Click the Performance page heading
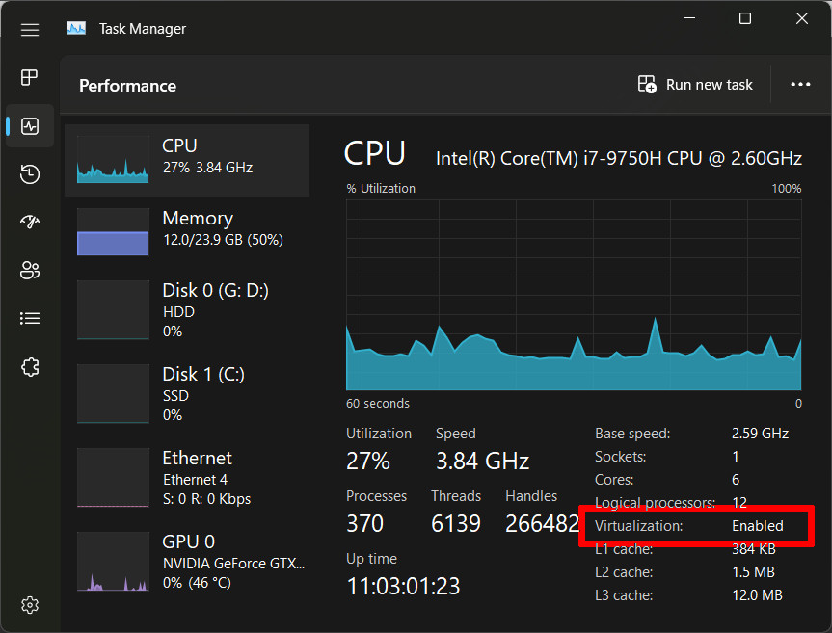The image size is (832, 633). point(128,86)
